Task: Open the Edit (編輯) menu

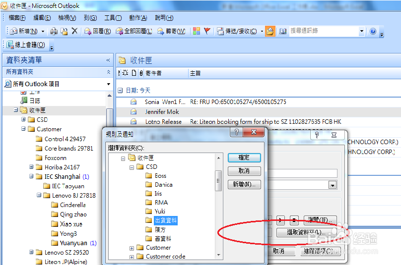Action: [42, 18]
